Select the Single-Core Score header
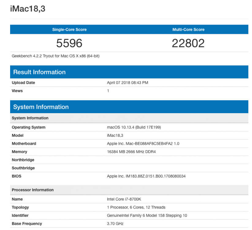 pos(69,29)
